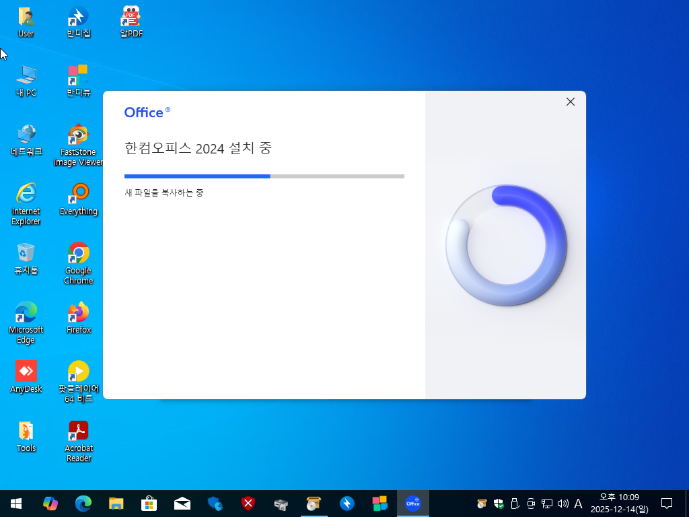
Task: Select the Microsoft Edge desktop shortcut
Action: click(26, 322)
